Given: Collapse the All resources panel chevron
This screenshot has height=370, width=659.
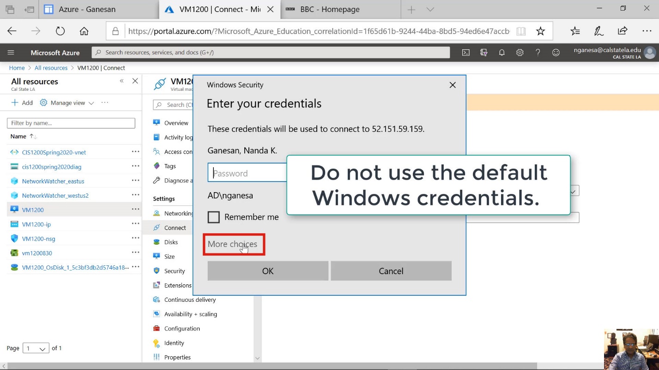Looking at the screenshot, I should click(x=121, y=81).
